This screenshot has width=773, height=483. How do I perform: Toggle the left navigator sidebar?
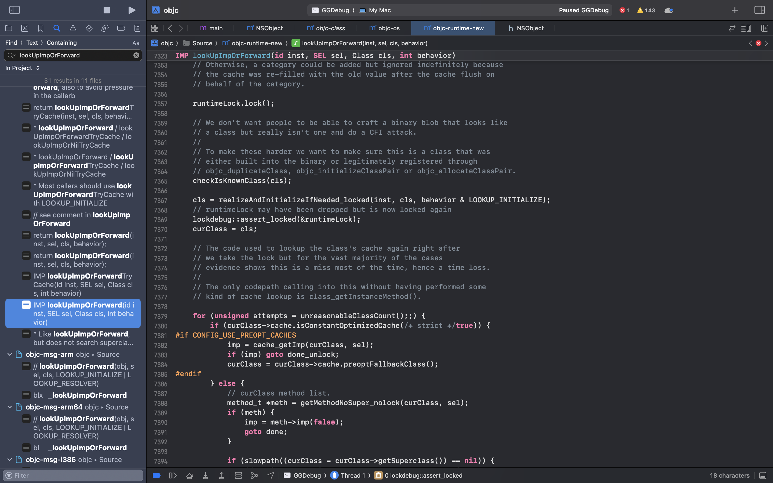click(14, 10)
